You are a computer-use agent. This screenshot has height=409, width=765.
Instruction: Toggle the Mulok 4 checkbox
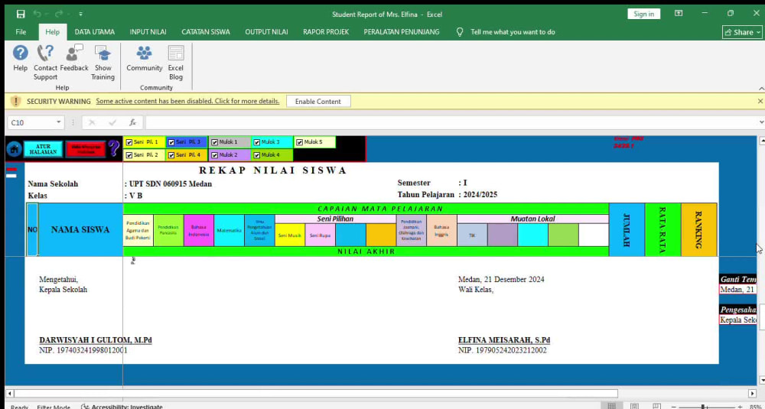tap(256, 155)
